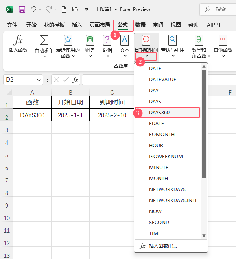Click the 日期和时间 clock icon

click(x=146, y=40)
